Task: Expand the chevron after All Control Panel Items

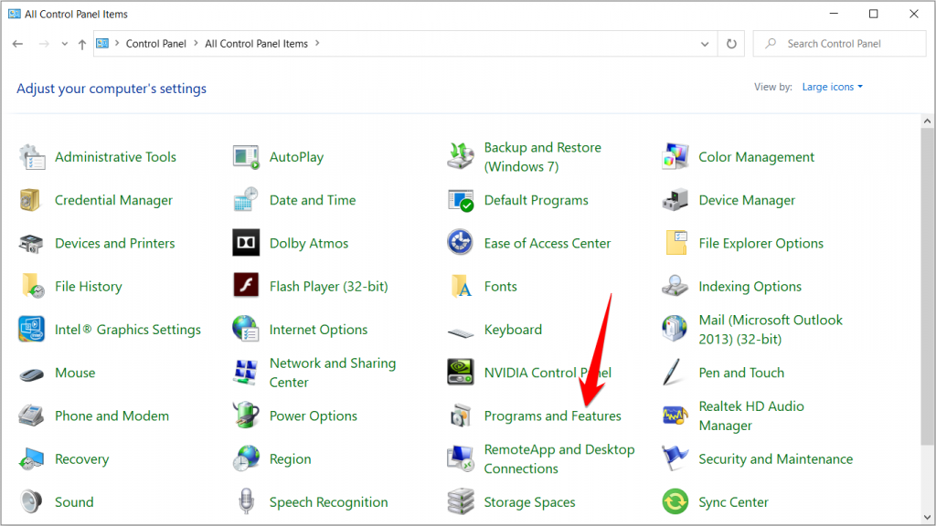Action: click(x=317, y=44)
